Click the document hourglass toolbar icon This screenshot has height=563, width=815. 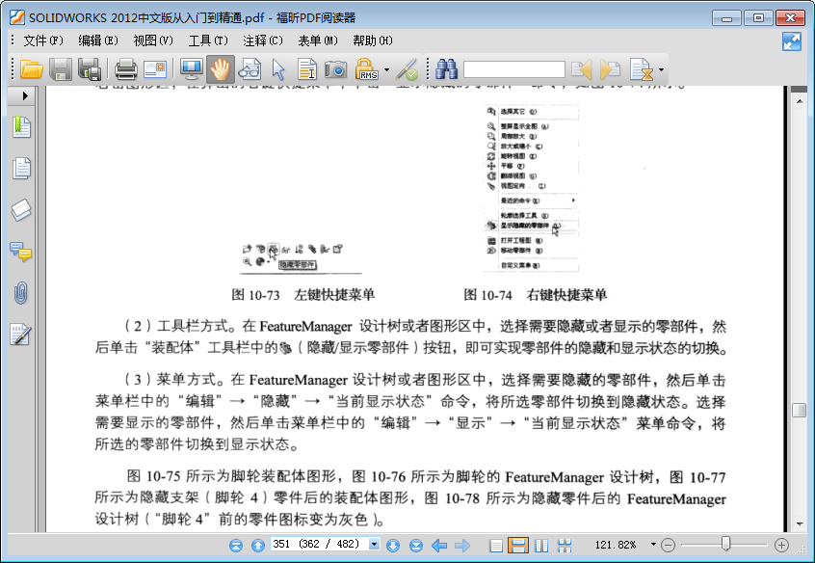pos(642,69)
